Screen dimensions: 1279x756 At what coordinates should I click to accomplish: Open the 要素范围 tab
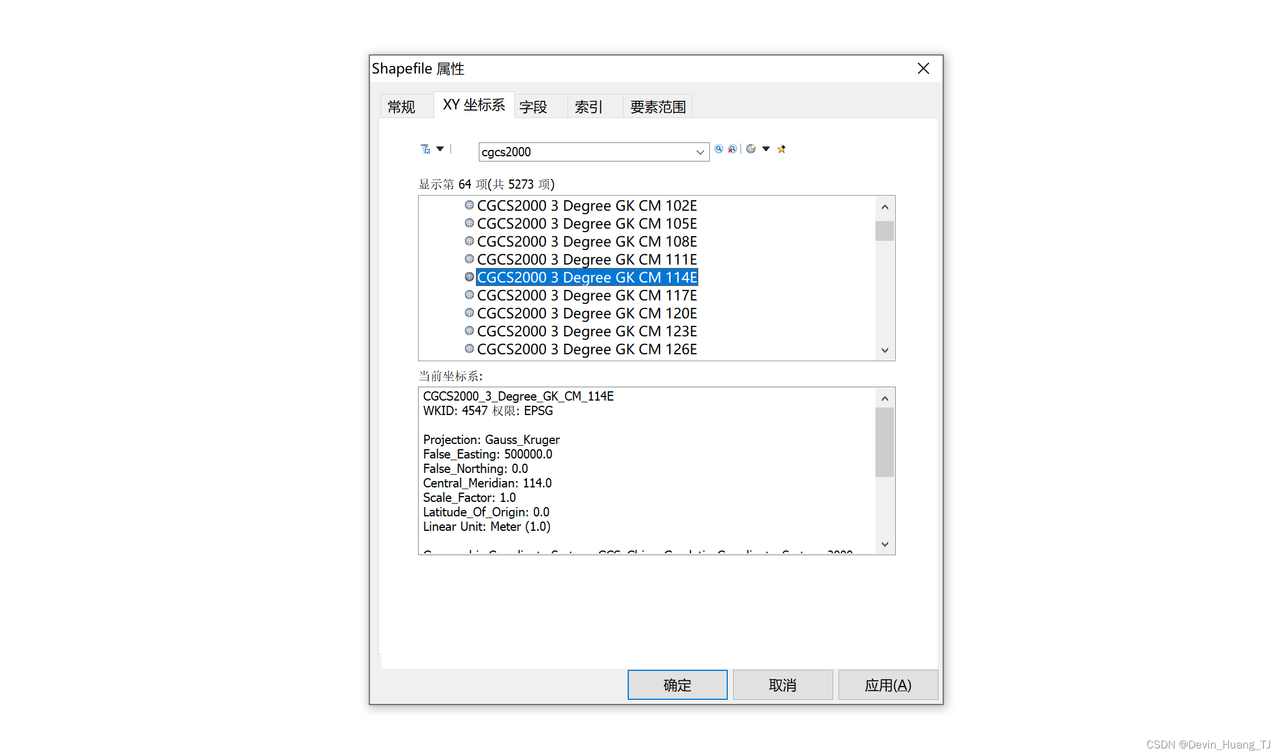[x=658, y=107]
